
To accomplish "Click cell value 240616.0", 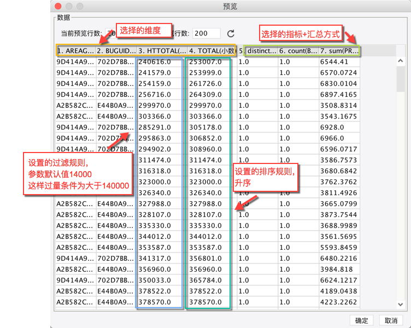I will point(155,62).
